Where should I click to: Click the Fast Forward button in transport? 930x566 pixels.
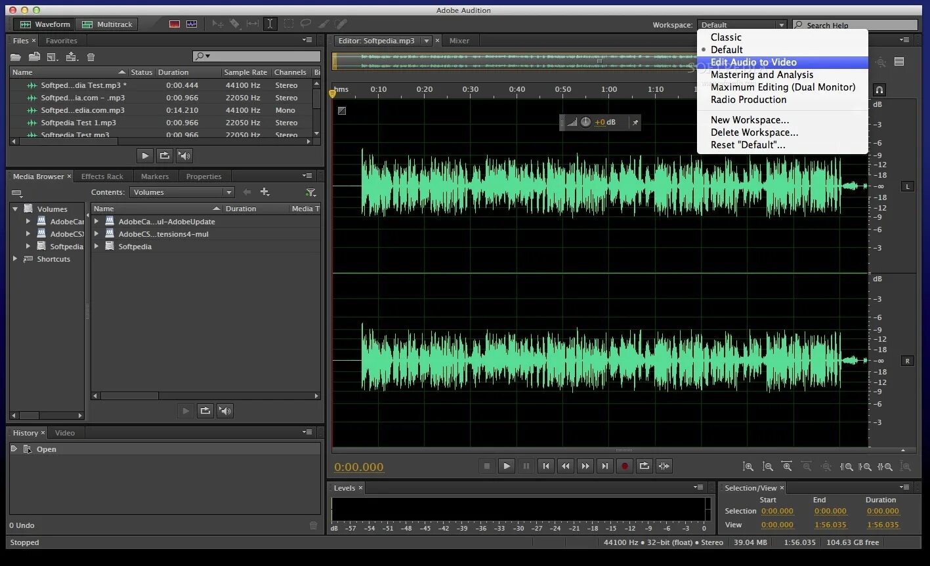(585, 466)
